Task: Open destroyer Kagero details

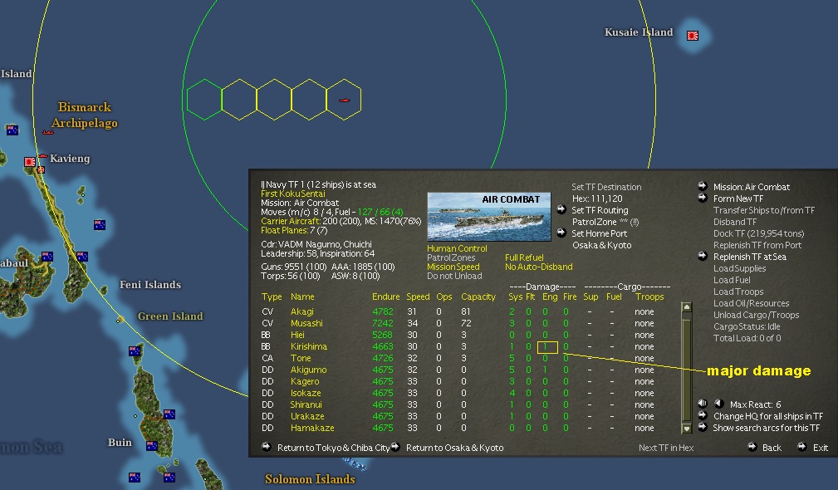Action: pos(305,381)
